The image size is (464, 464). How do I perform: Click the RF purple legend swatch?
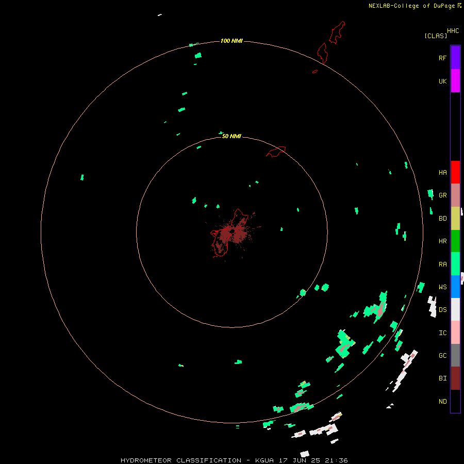click(455, 57)
